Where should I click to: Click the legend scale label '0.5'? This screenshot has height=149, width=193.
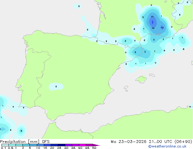(x=11, y=148)
